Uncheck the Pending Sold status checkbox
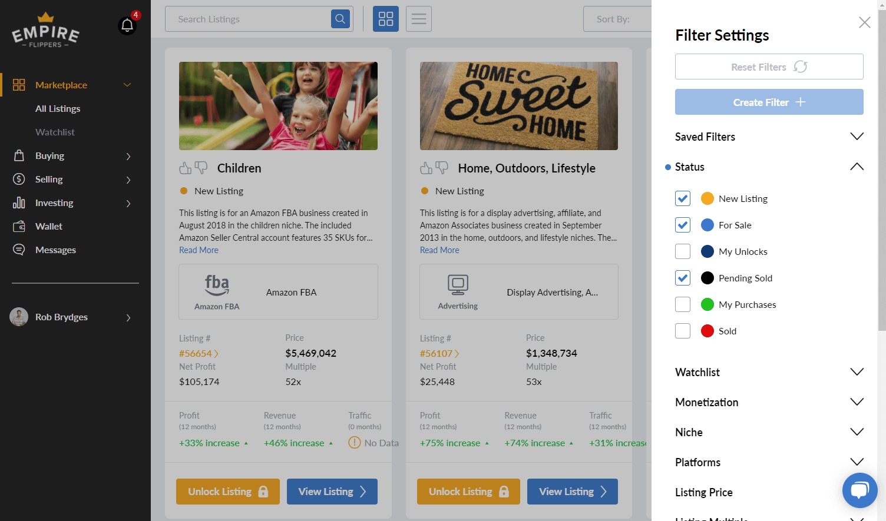This screenshot has height=521, width=886. (683, 278)
